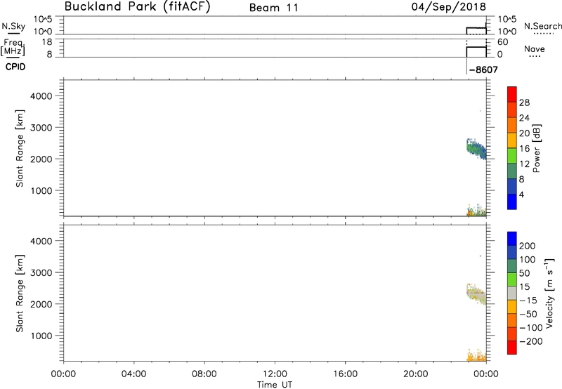562x389 pixels.
Task: Click Slant Range label of velocity panel
Action: coord(20,294)
